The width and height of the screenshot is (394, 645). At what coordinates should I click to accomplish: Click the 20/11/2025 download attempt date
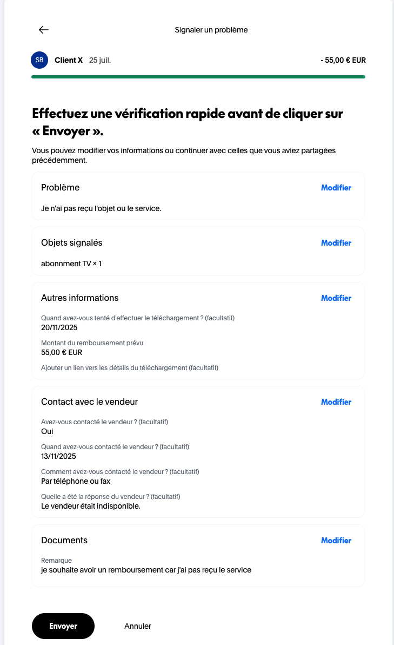click(59, 327)
